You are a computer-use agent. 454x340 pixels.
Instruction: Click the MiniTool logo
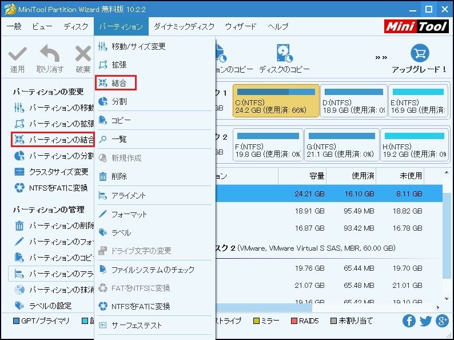click(x=416, y=26)
